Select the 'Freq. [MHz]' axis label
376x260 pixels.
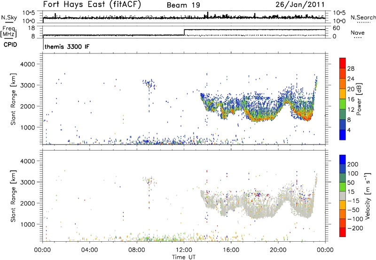click(8, 32)
